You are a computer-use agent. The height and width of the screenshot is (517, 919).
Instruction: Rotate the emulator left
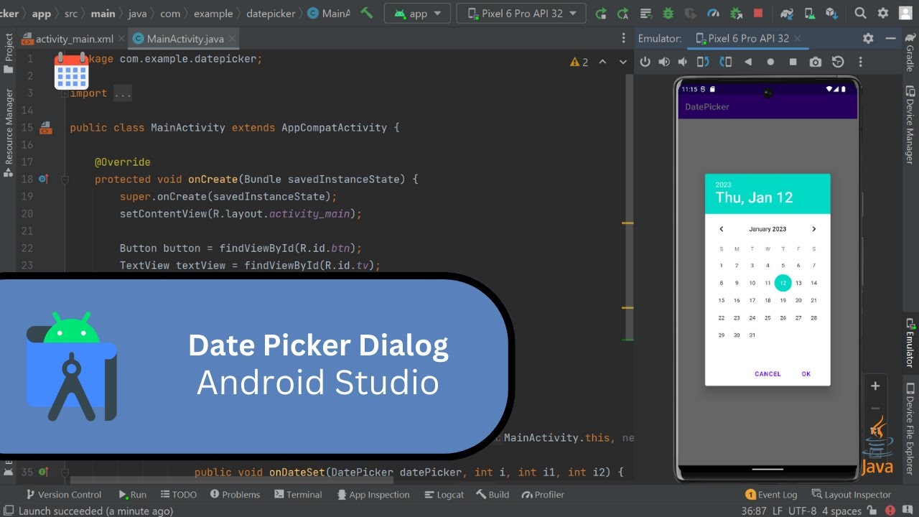click(704, 62)
